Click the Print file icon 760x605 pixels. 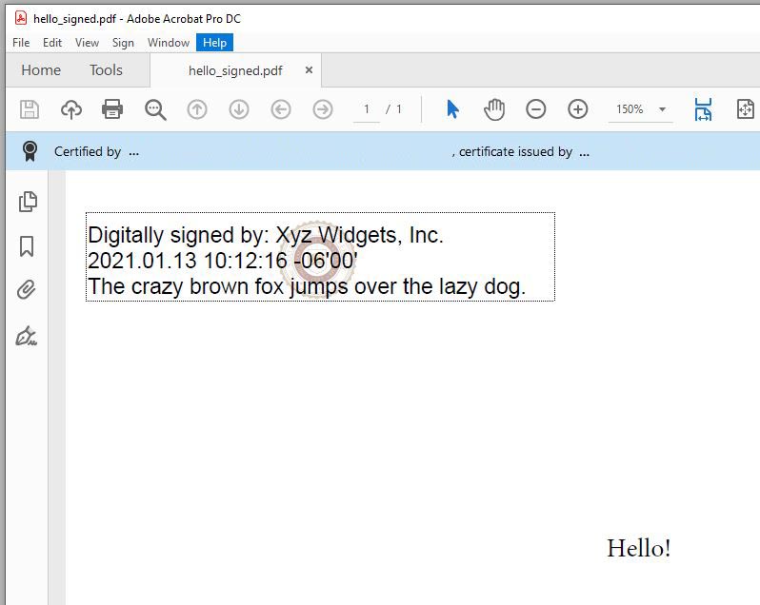(112, 109)
